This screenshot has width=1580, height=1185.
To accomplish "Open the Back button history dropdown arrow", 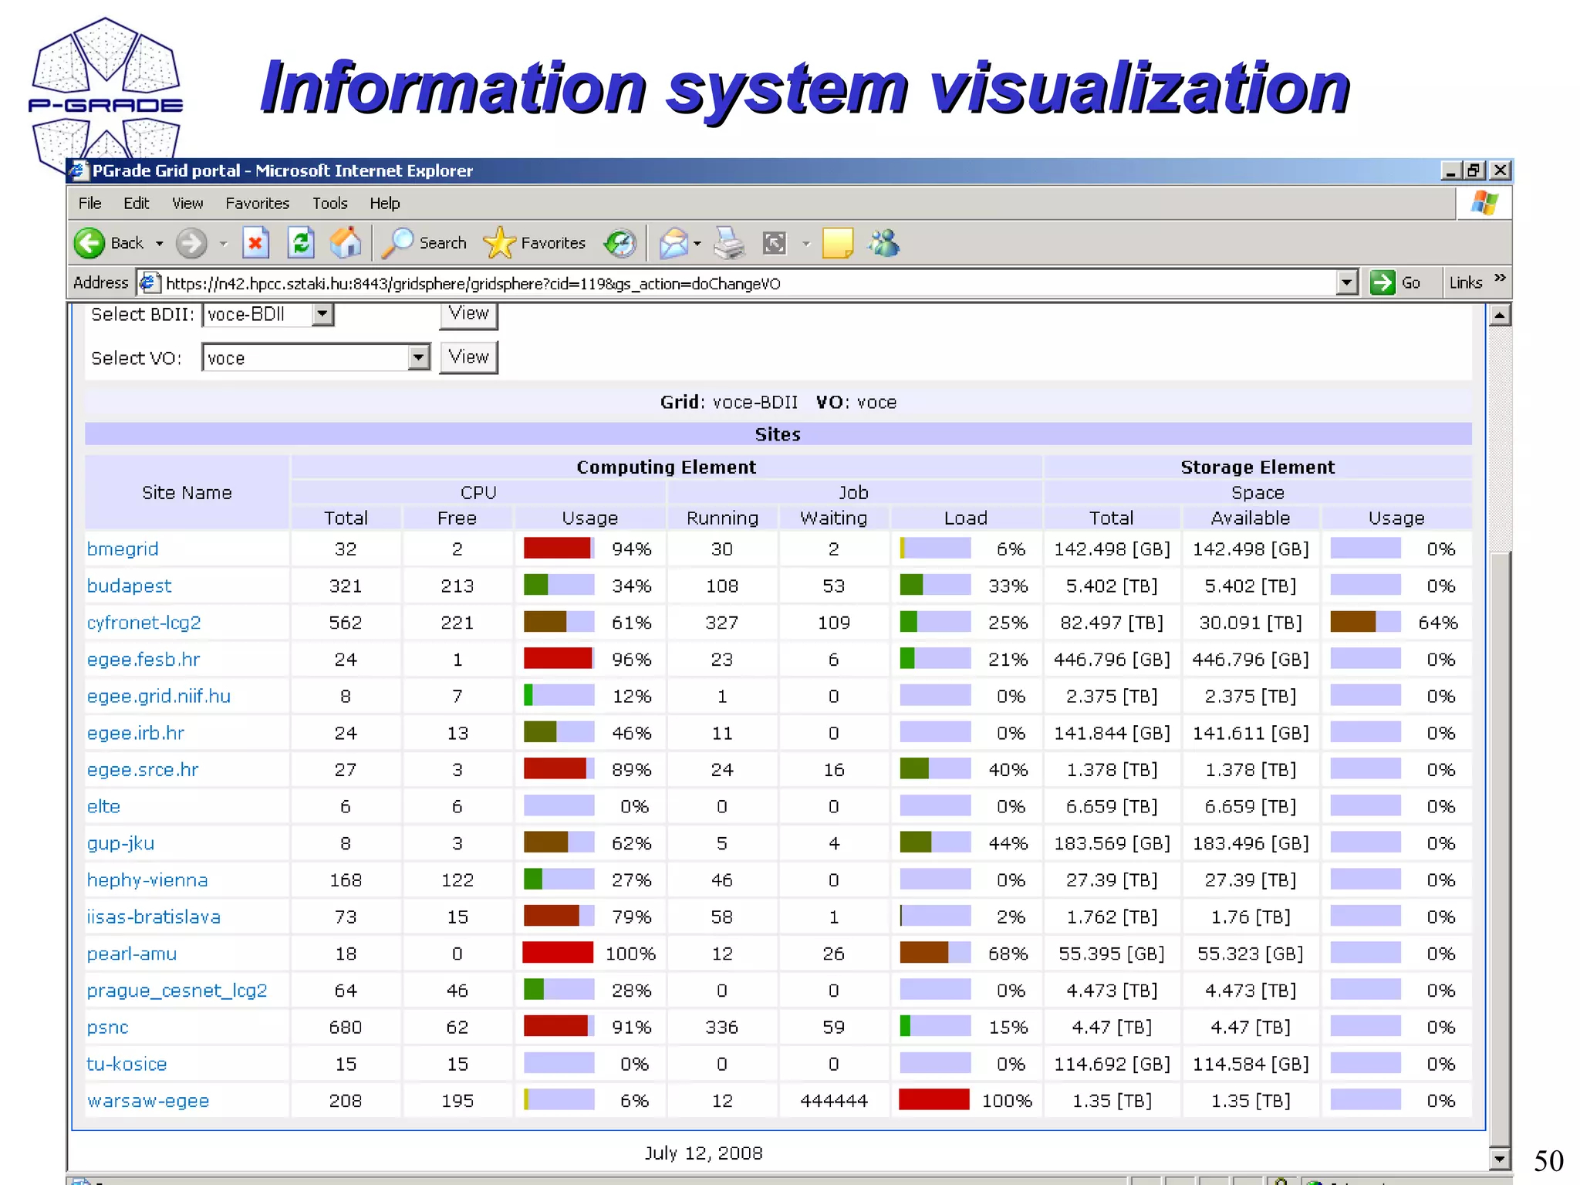I will tap(160, 244).
